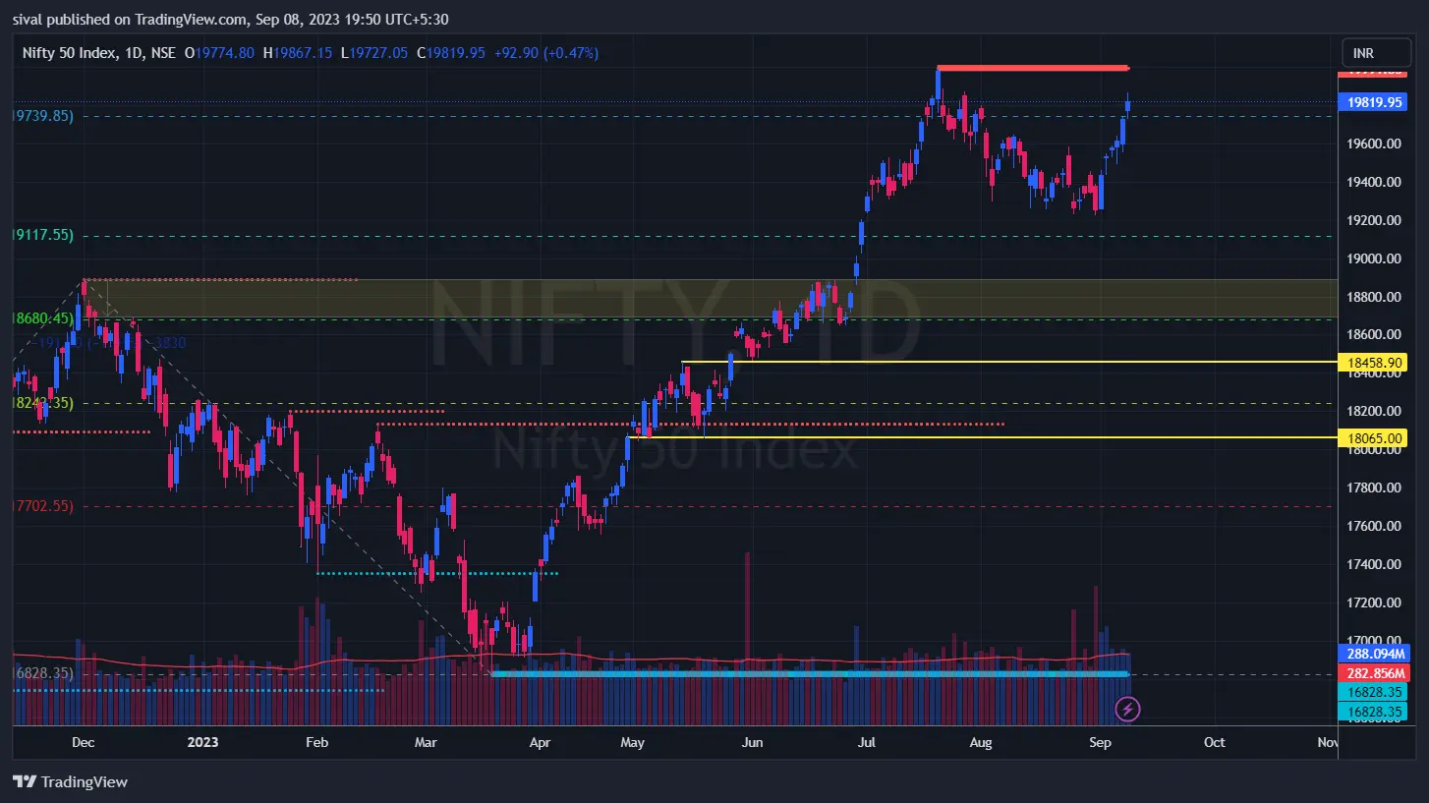Screen dimensions: 1429x803
Task: Click the 17200.00 price axis label
Action: click(1372, 602)
